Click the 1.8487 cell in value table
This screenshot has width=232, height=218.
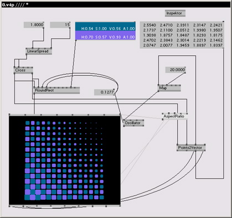pos(183,35)
